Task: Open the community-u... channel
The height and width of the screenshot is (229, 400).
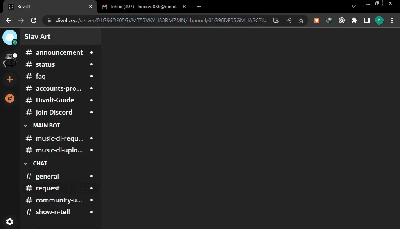Action: (x=60, y=200)
